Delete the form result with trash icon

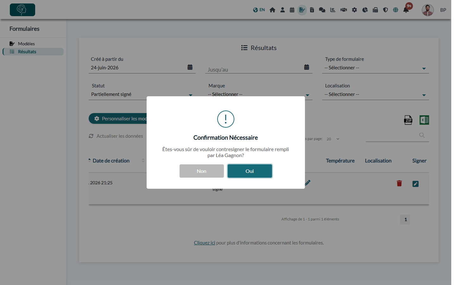(399, 183)
